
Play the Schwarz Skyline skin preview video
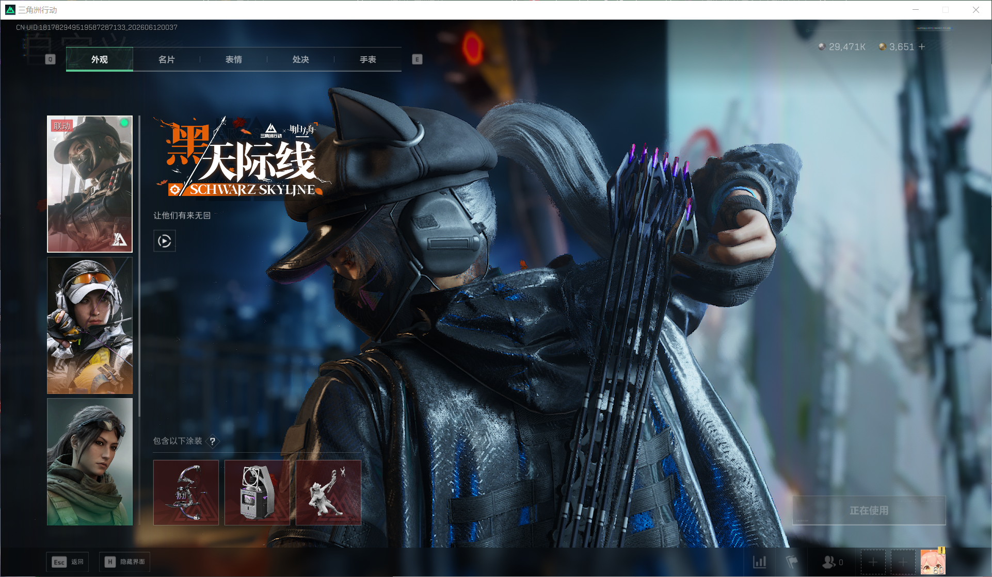pyautogui.click(x=165, y=241)
